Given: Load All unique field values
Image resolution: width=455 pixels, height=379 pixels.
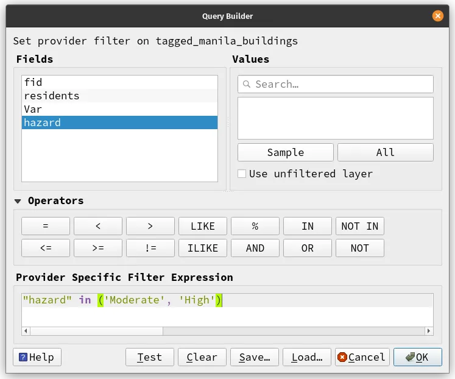Looking at the screenshot, I should (x=385, y=152).
